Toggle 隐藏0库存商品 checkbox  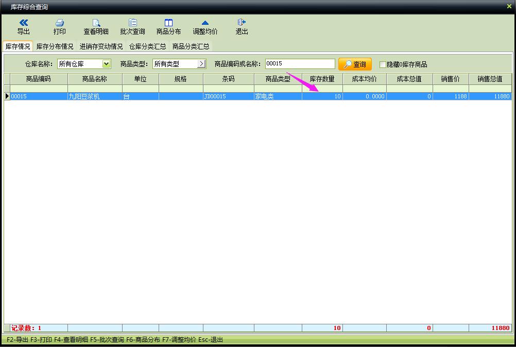(383, 64)
